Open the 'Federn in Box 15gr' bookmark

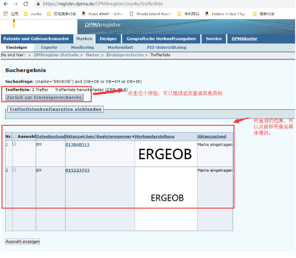pyautogui.click(x=226, y=14)
